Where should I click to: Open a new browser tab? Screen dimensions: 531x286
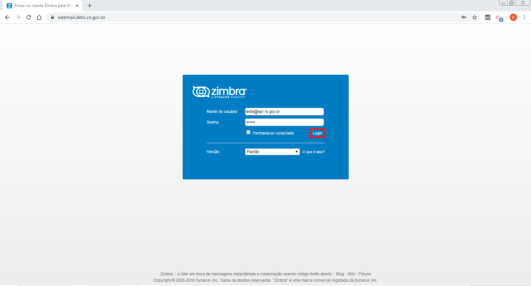click(90, 6)
